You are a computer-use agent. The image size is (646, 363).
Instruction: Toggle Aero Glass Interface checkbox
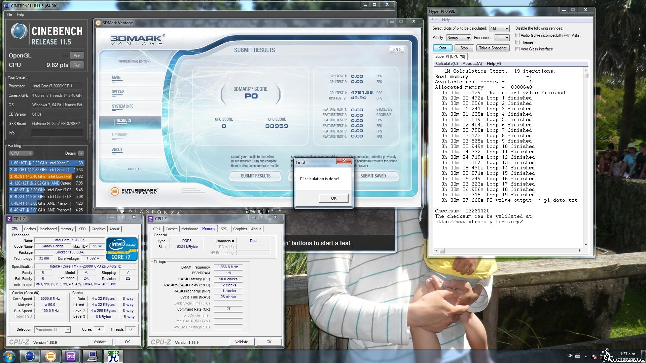pos(518,49)
